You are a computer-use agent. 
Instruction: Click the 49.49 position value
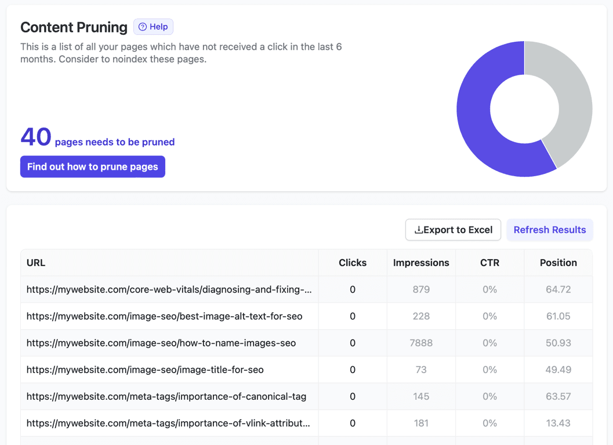(x=558, y=370)
